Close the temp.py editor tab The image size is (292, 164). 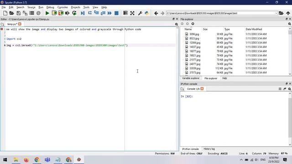[x=20, y=24]
